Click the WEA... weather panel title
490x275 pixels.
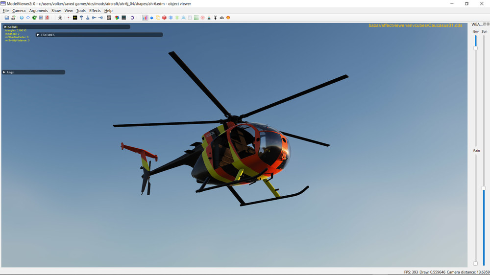[477, 24]
